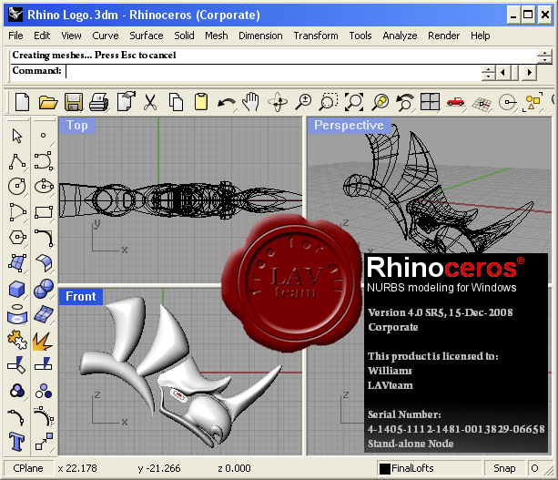
Task: Select the Control point curve tool
Action: pyautogui.click(x=44, y=161)
